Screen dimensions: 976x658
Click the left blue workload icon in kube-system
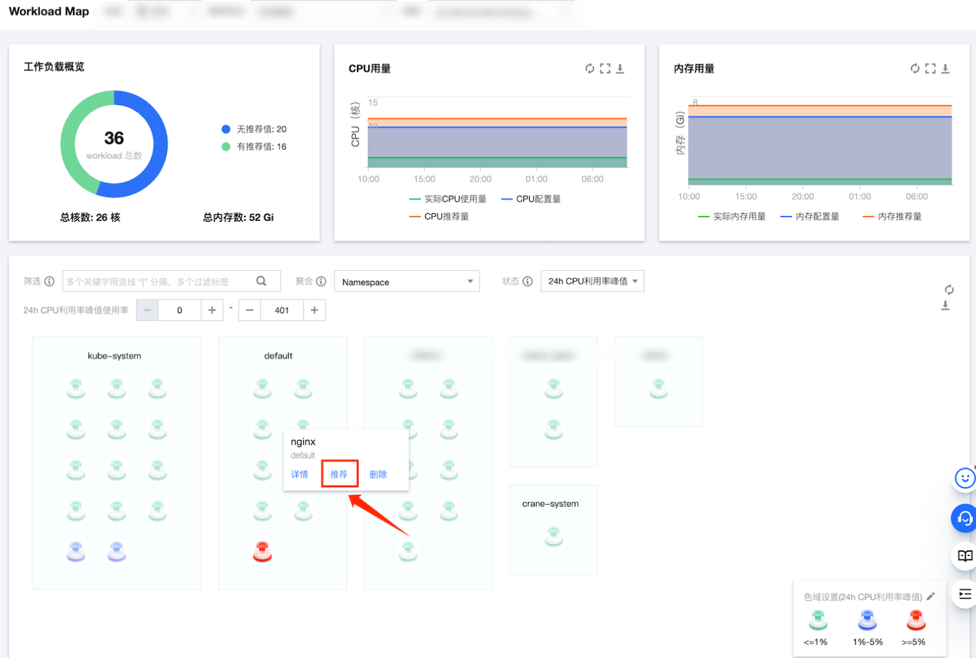(76, 552)
